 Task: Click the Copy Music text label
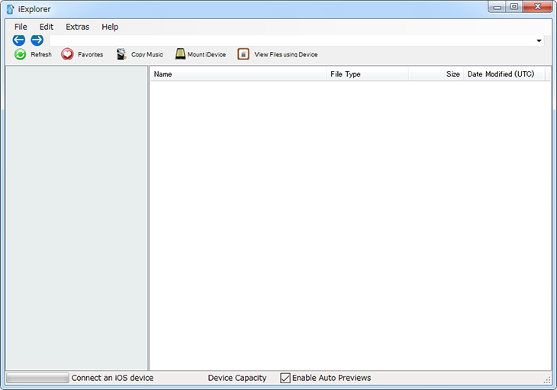[147, 55]
